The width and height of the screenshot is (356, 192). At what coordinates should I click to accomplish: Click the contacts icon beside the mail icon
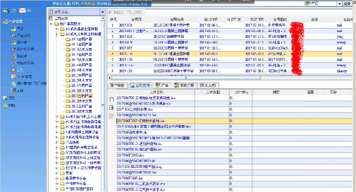click(6, 10)
